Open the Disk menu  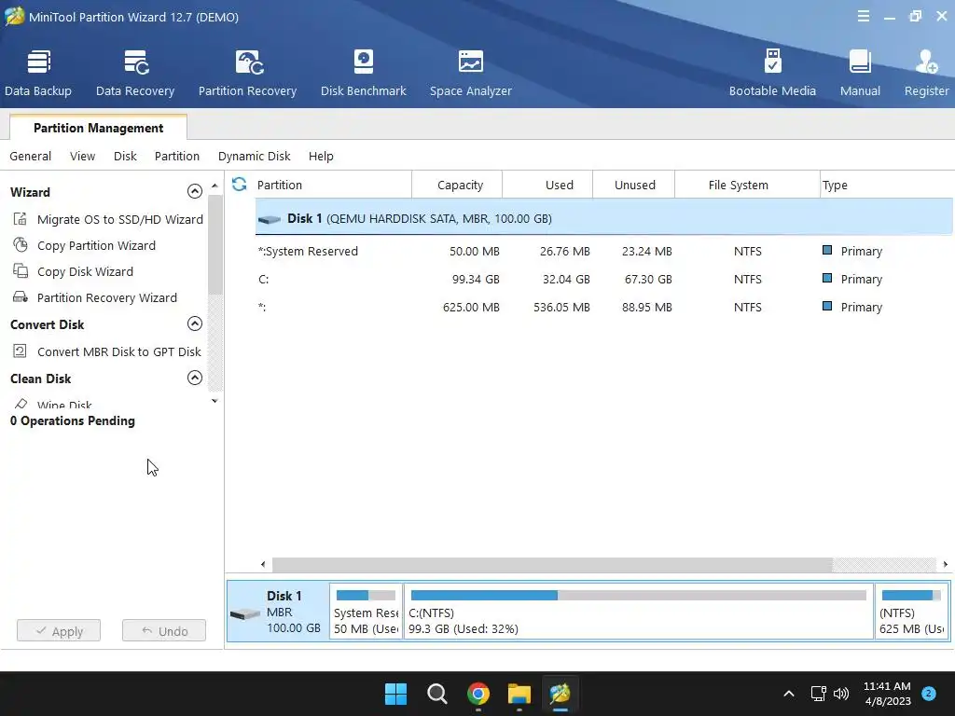pos(125,156)
